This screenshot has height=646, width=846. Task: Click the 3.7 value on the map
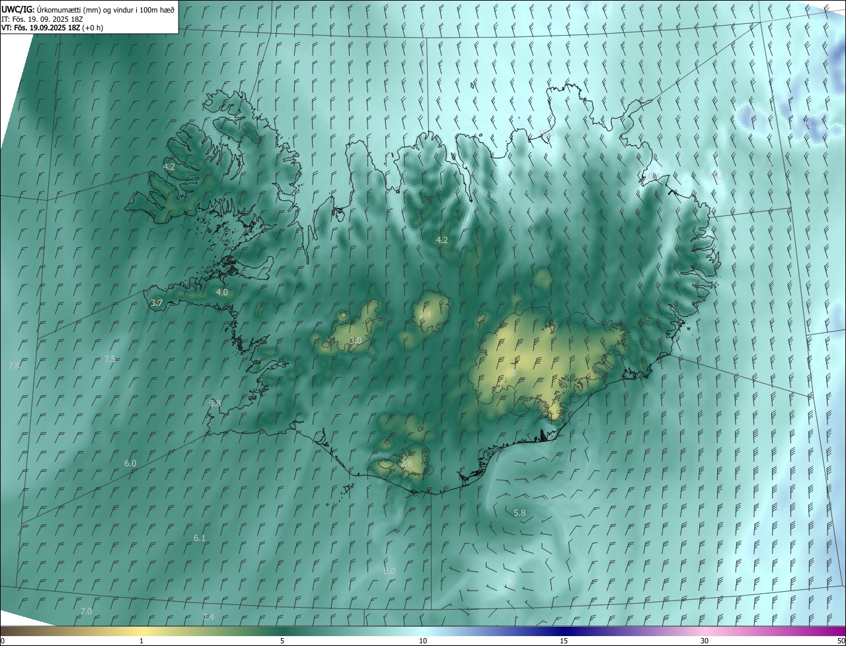[157, 303]
